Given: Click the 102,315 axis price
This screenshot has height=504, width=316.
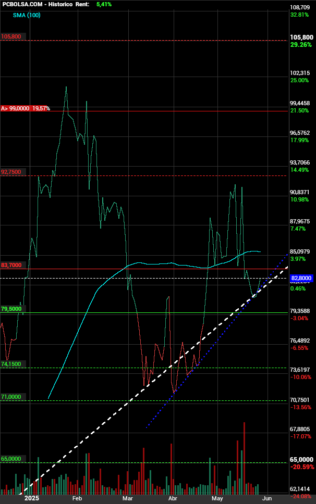Looking at the screenshot, I should point(300,73).
